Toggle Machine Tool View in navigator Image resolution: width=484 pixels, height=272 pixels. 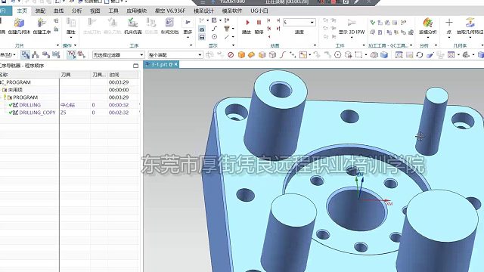click(36, 55)
